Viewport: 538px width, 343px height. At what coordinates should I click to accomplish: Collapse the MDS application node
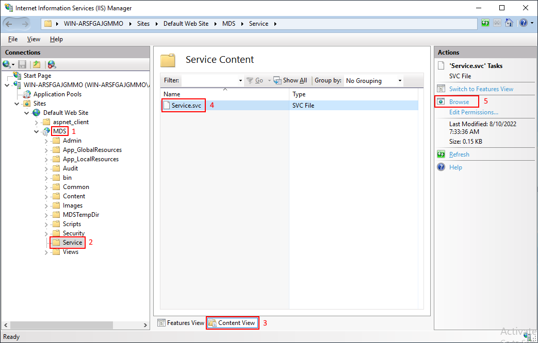click(x=37, y=131)
